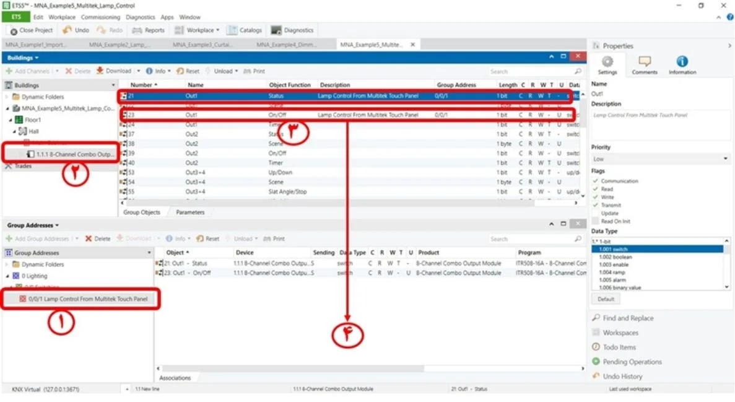This screenshot has height=402, width=735.
Task: Switch to the Group Objects tab
Action: coord(142,212)
